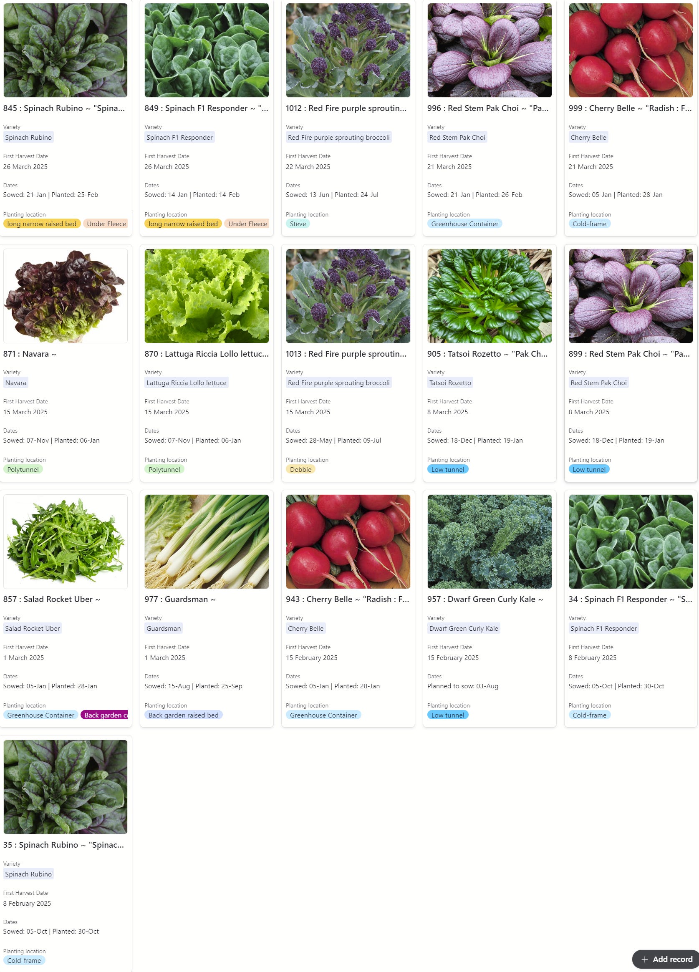Open the Guardsman spring onion photo
The height and width of the screenshot is (972, 699).
click(x=207, y=541)
